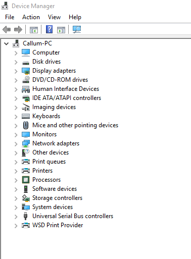Click the Back arrow toolbar icon
The image size is (191, 259).
tap(7, 29)
